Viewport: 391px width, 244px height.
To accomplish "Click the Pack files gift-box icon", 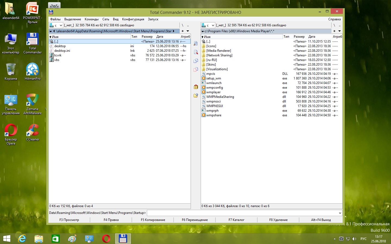I will tap(195, 87).
